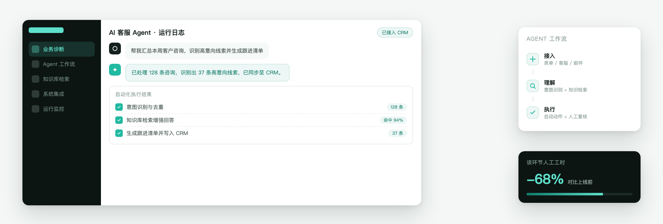Click the AI reply 已处理 128 条咨询
This screenshot has width=663, height=224.
pyautogui.click(x=207, y=72)
